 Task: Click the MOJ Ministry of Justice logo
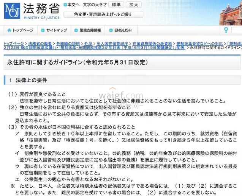click(12, 11)
